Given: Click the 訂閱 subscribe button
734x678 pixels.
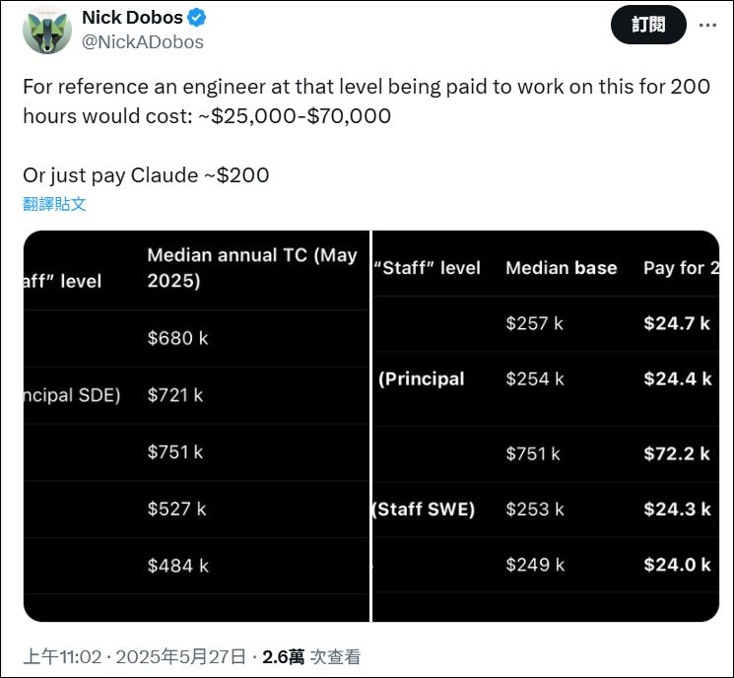Looking at the screenshot, I should [648, 25].
